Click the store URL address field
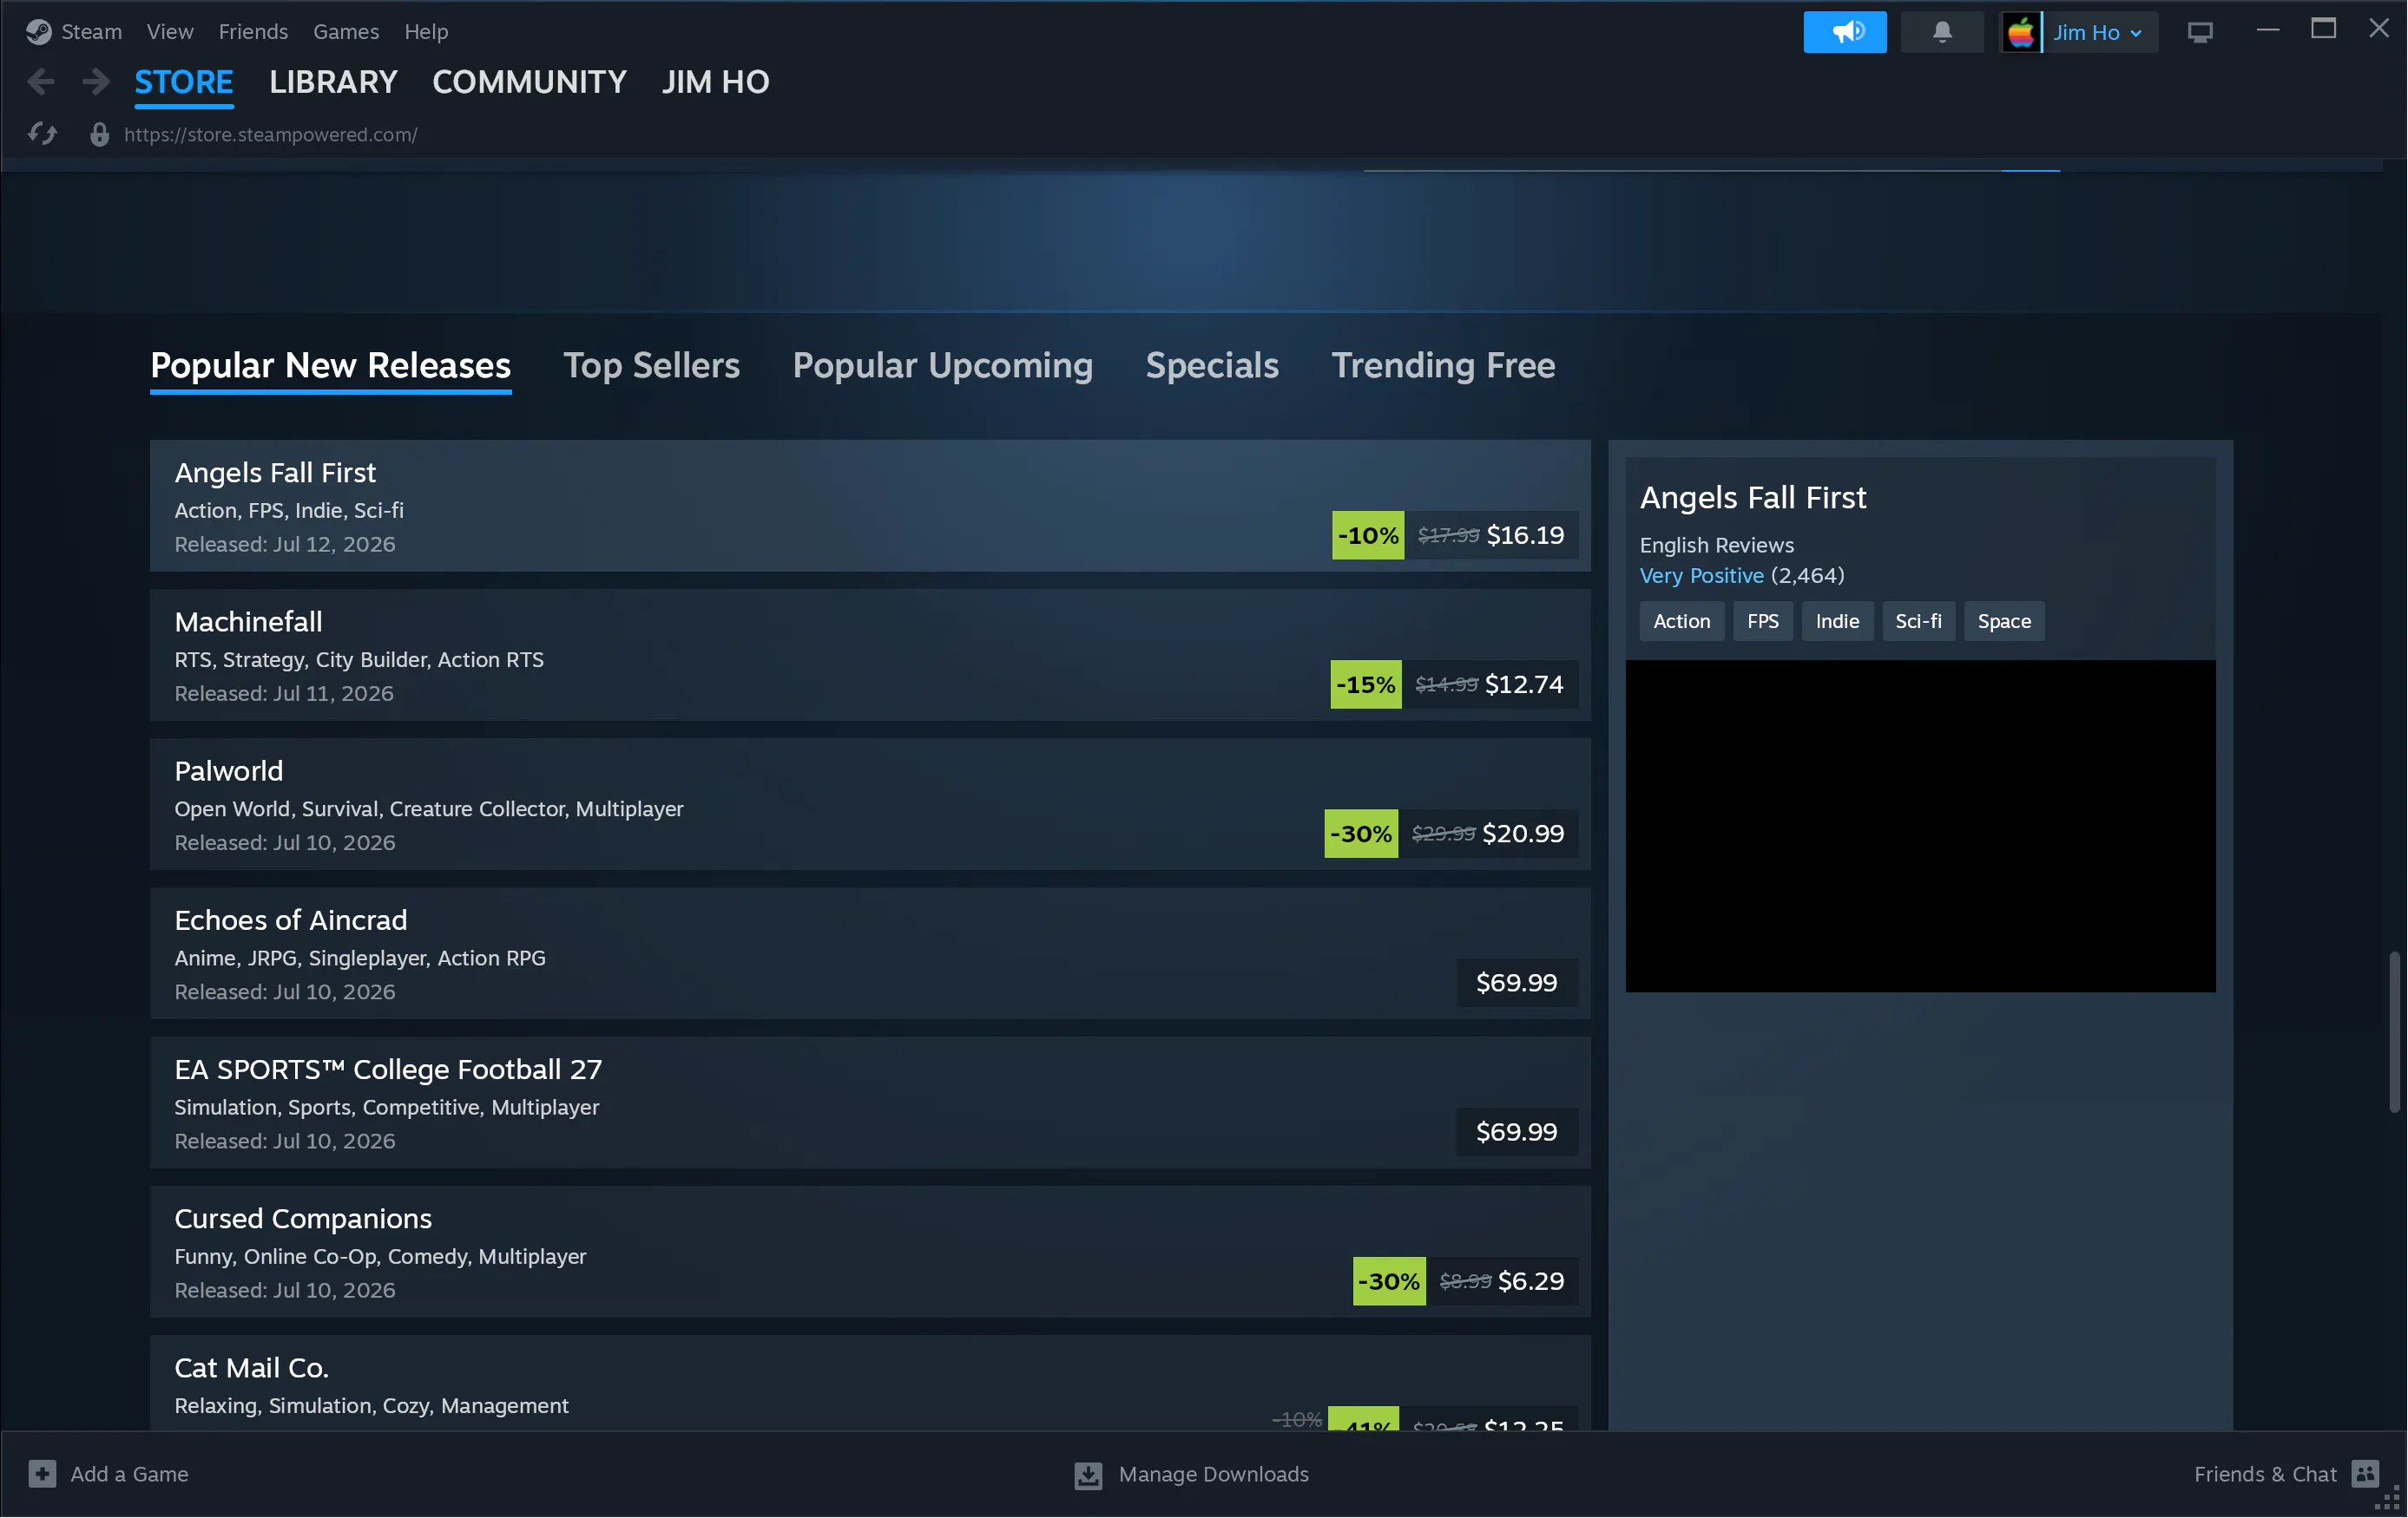The image size is (2408, 1518). (x=271, y=135)
